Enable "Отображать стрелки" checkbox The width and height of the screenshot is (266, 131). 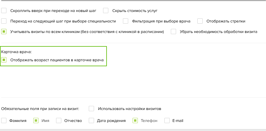pyautogui.click(x=200, y=21)
